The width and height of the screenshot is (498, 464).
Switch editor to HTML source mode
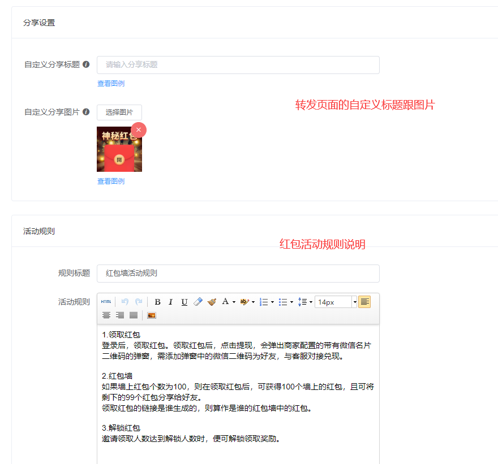(106, 302)
